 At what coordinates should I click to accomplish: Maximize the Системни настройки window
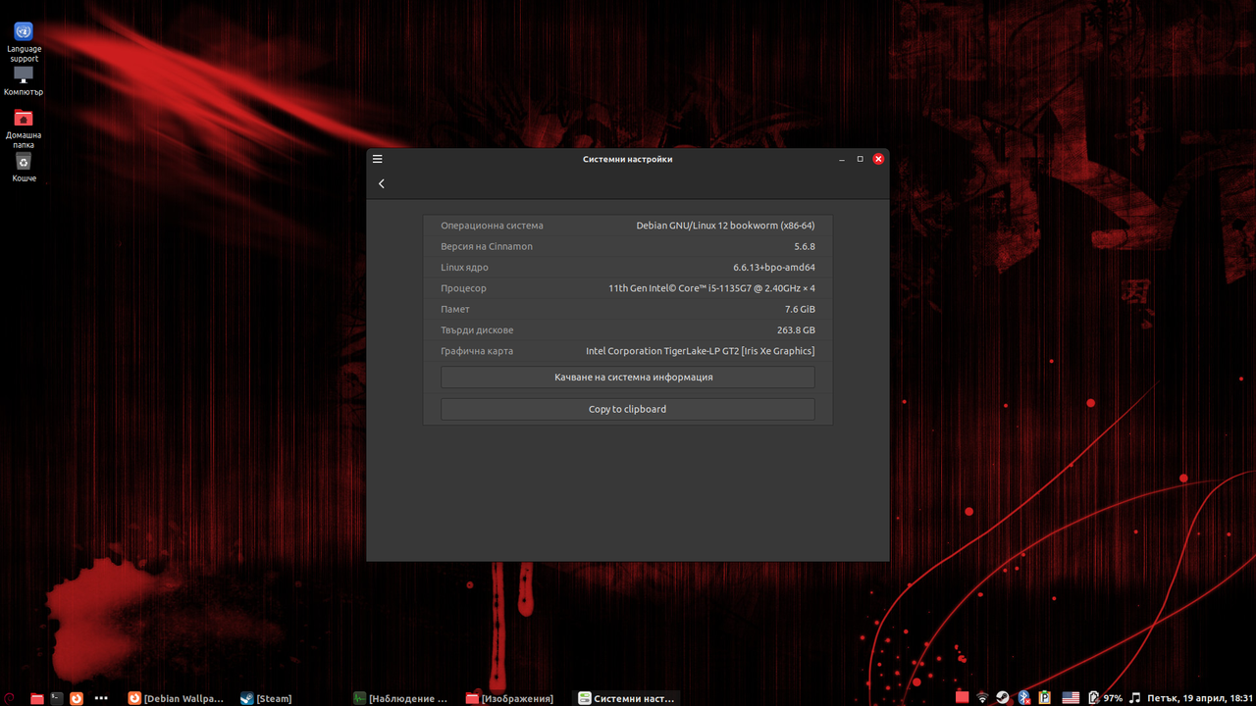point(861,159)
